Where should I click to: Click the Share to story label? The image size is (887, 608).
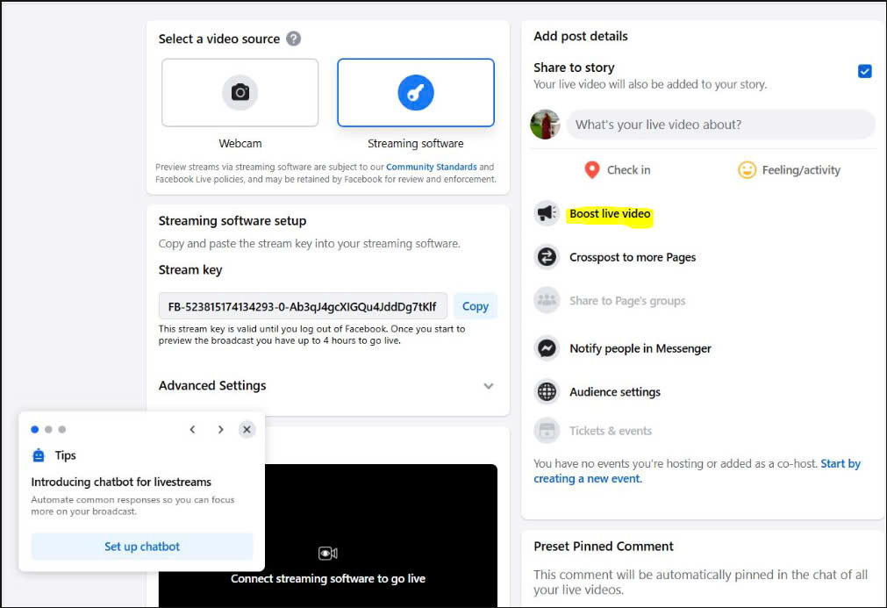[x=574, y=68]
